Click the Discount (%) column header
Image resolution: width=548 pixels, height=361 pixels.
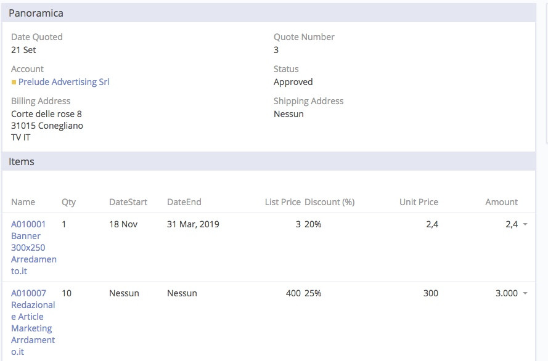pos(329,202)
